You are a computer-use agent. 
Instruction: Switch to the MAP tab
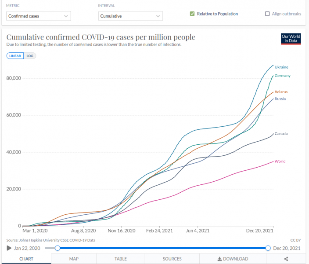(x=74, y=259)
